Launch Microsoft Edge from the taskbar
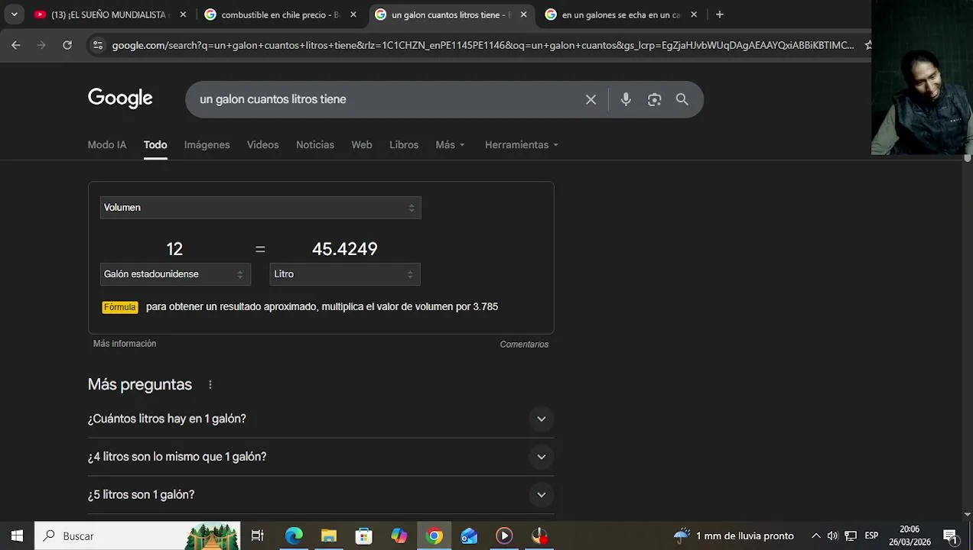Image resolution: width=973 pixels, height=550 pixels. tap(295, 535)
